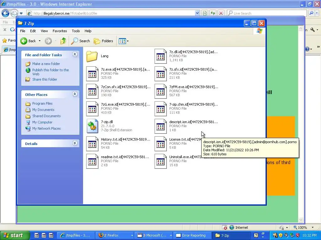Click Share this folder link
Viewport: 321px width, 240px height.
click(45, 79)
